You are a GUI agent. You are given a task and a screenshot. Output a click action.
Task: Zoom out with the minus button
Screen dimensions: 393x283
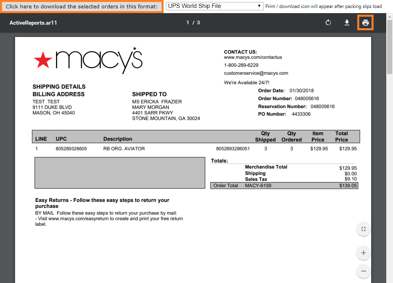(x=363, y=271)
